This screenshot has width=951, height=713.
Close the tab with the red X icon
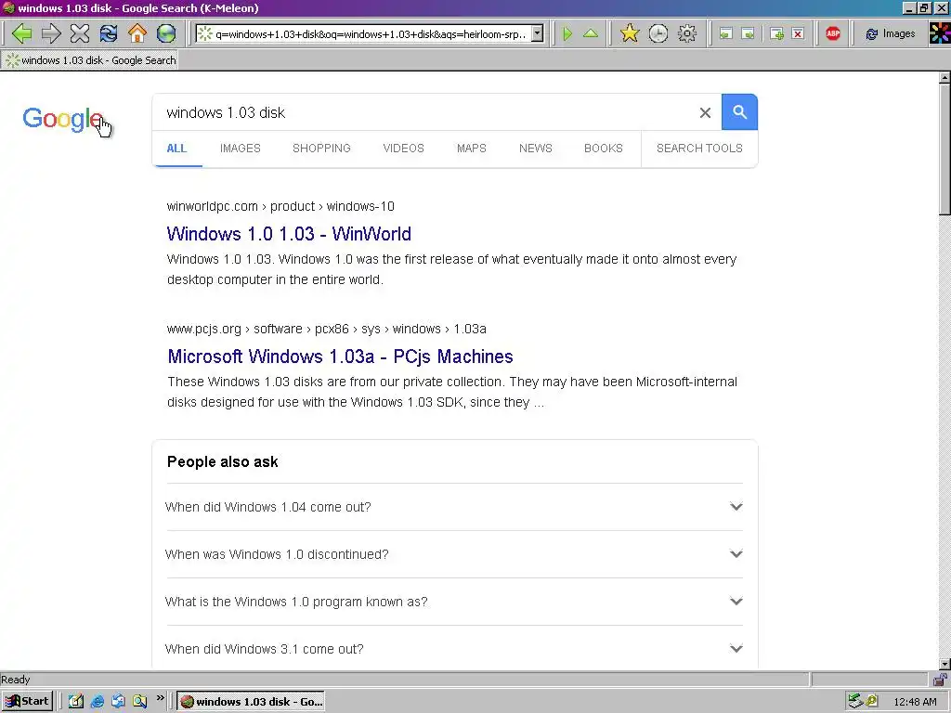[798, 34]
